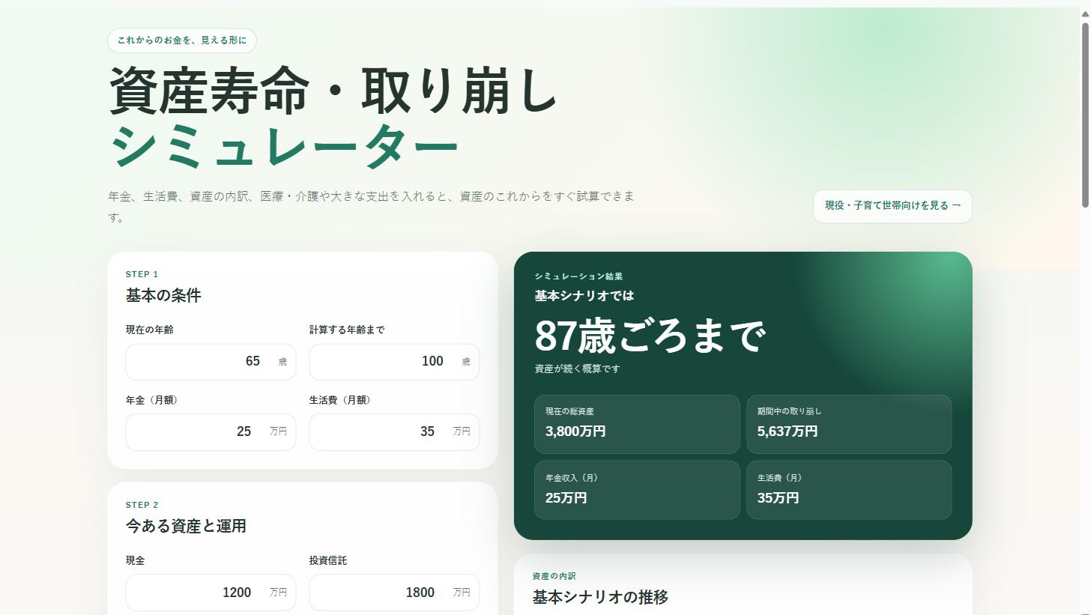The width and height of the screenshot is (1091, 615).
Task: Focus the 投資信託 input showing 1800
Action: pos(394,593)
